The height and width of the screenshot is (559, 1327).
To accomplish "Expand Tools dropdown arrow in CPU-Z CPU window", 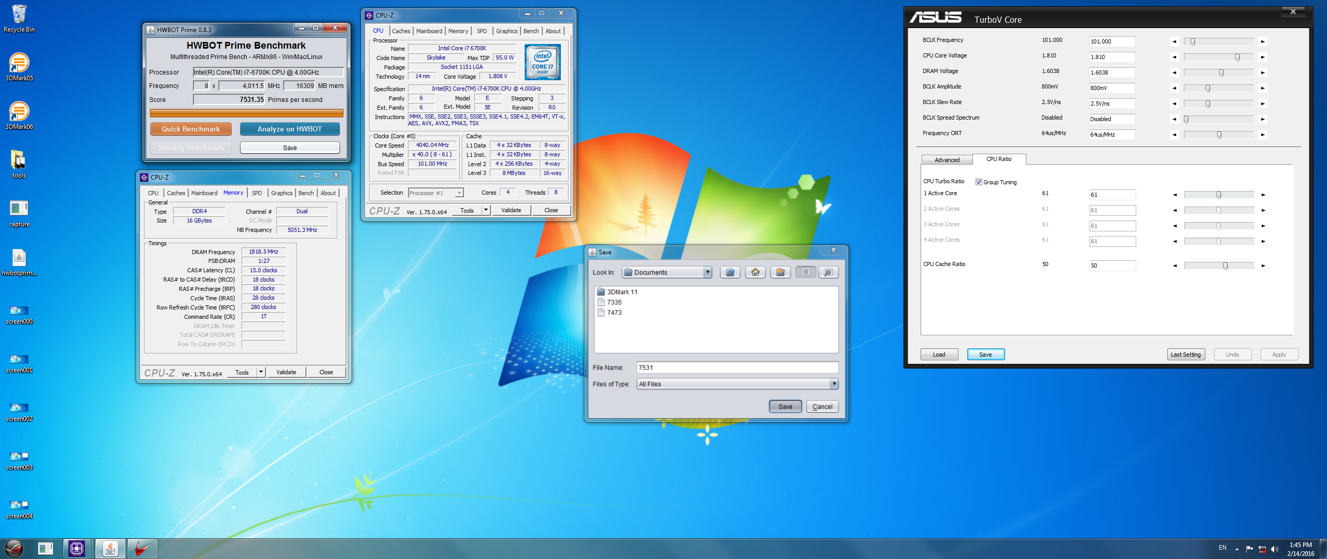I will (486, 210).
